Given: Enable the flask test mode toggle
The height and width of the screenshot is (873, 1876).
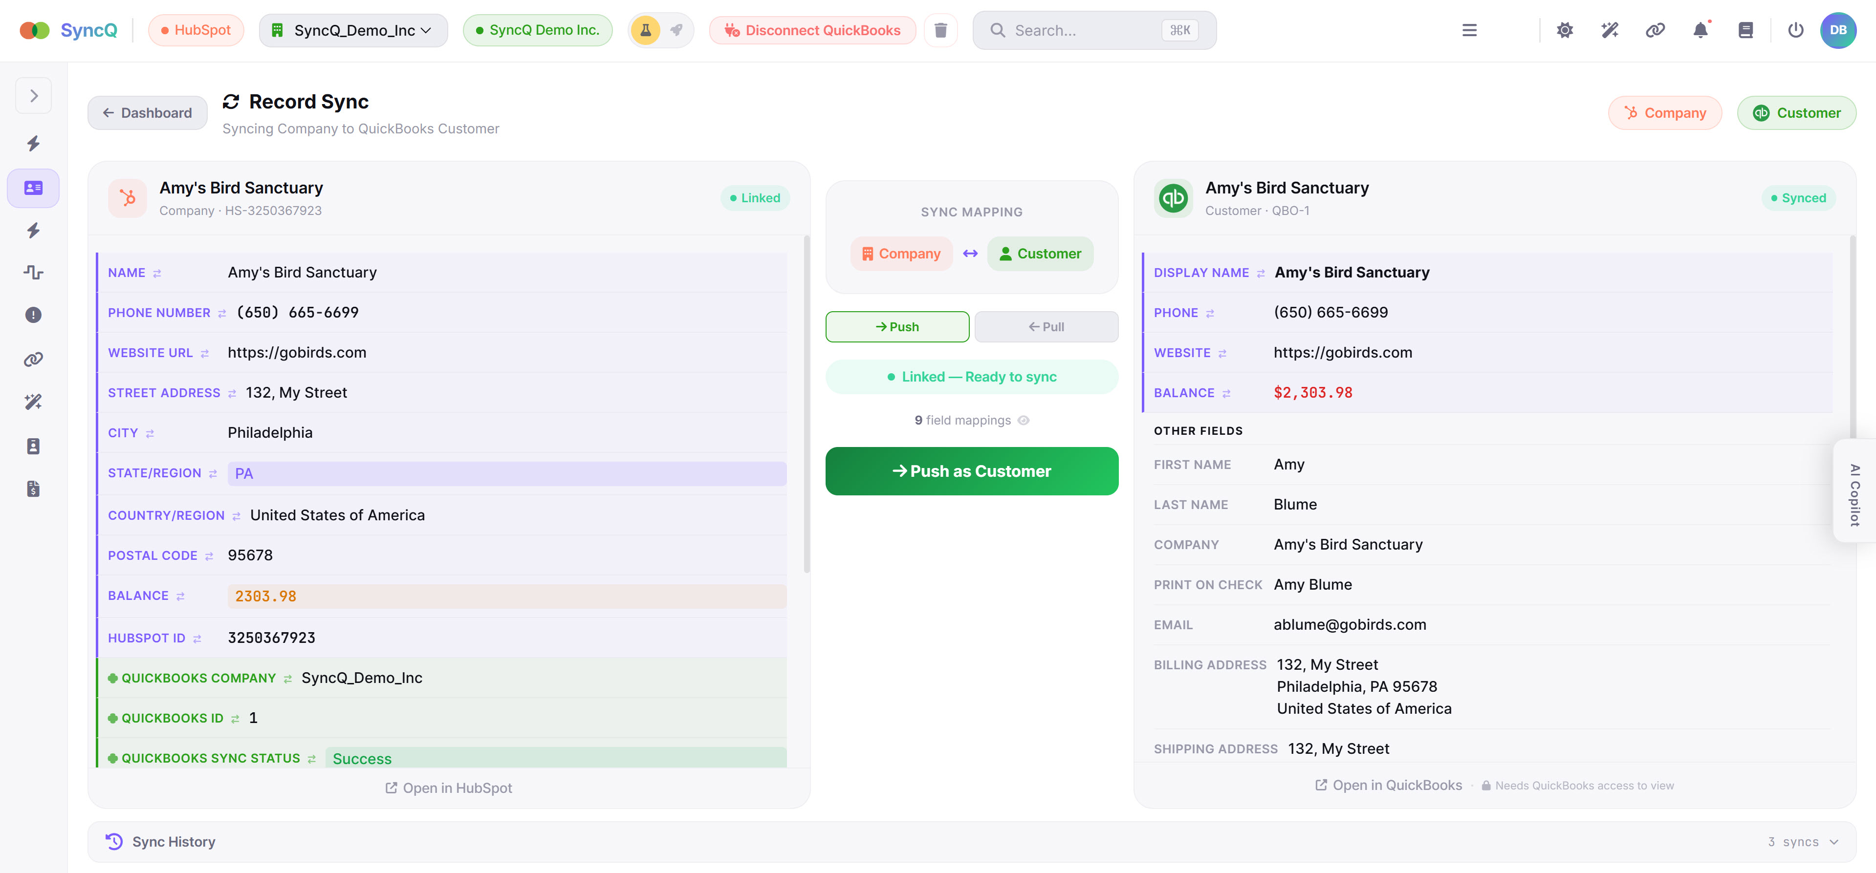Looking at the screenshot, I should point(645,30).
